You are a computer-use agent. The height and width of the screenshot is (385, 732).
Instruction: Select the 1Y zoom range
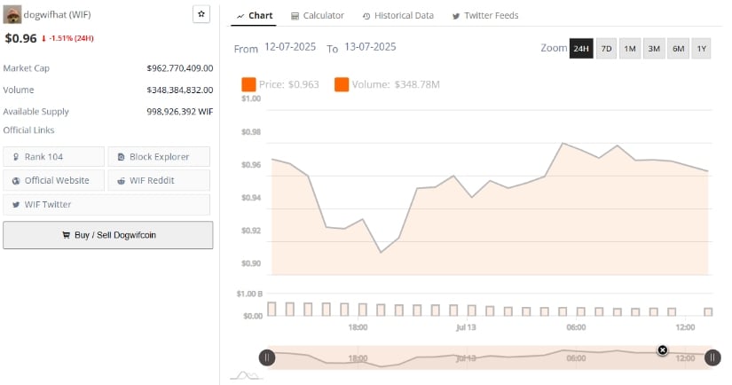point(702,49)
